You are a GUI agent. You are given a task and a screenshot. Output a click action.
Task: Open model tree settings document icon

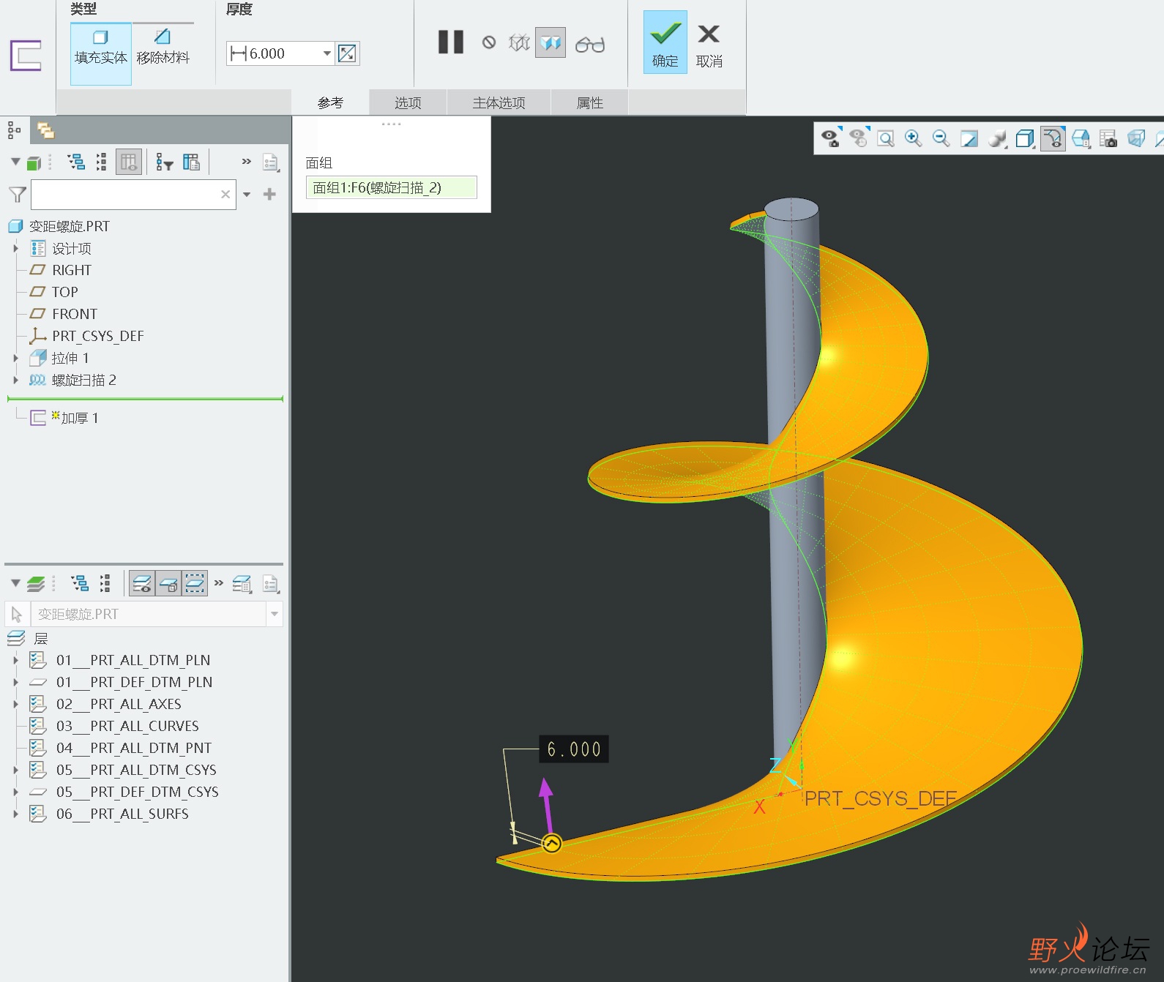coord(271,162)
